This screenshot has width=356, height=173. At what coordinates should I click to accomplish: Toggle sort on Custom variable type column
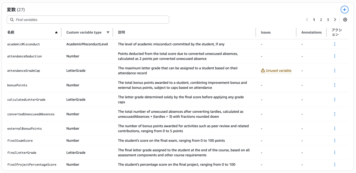[x=108, y=32]
